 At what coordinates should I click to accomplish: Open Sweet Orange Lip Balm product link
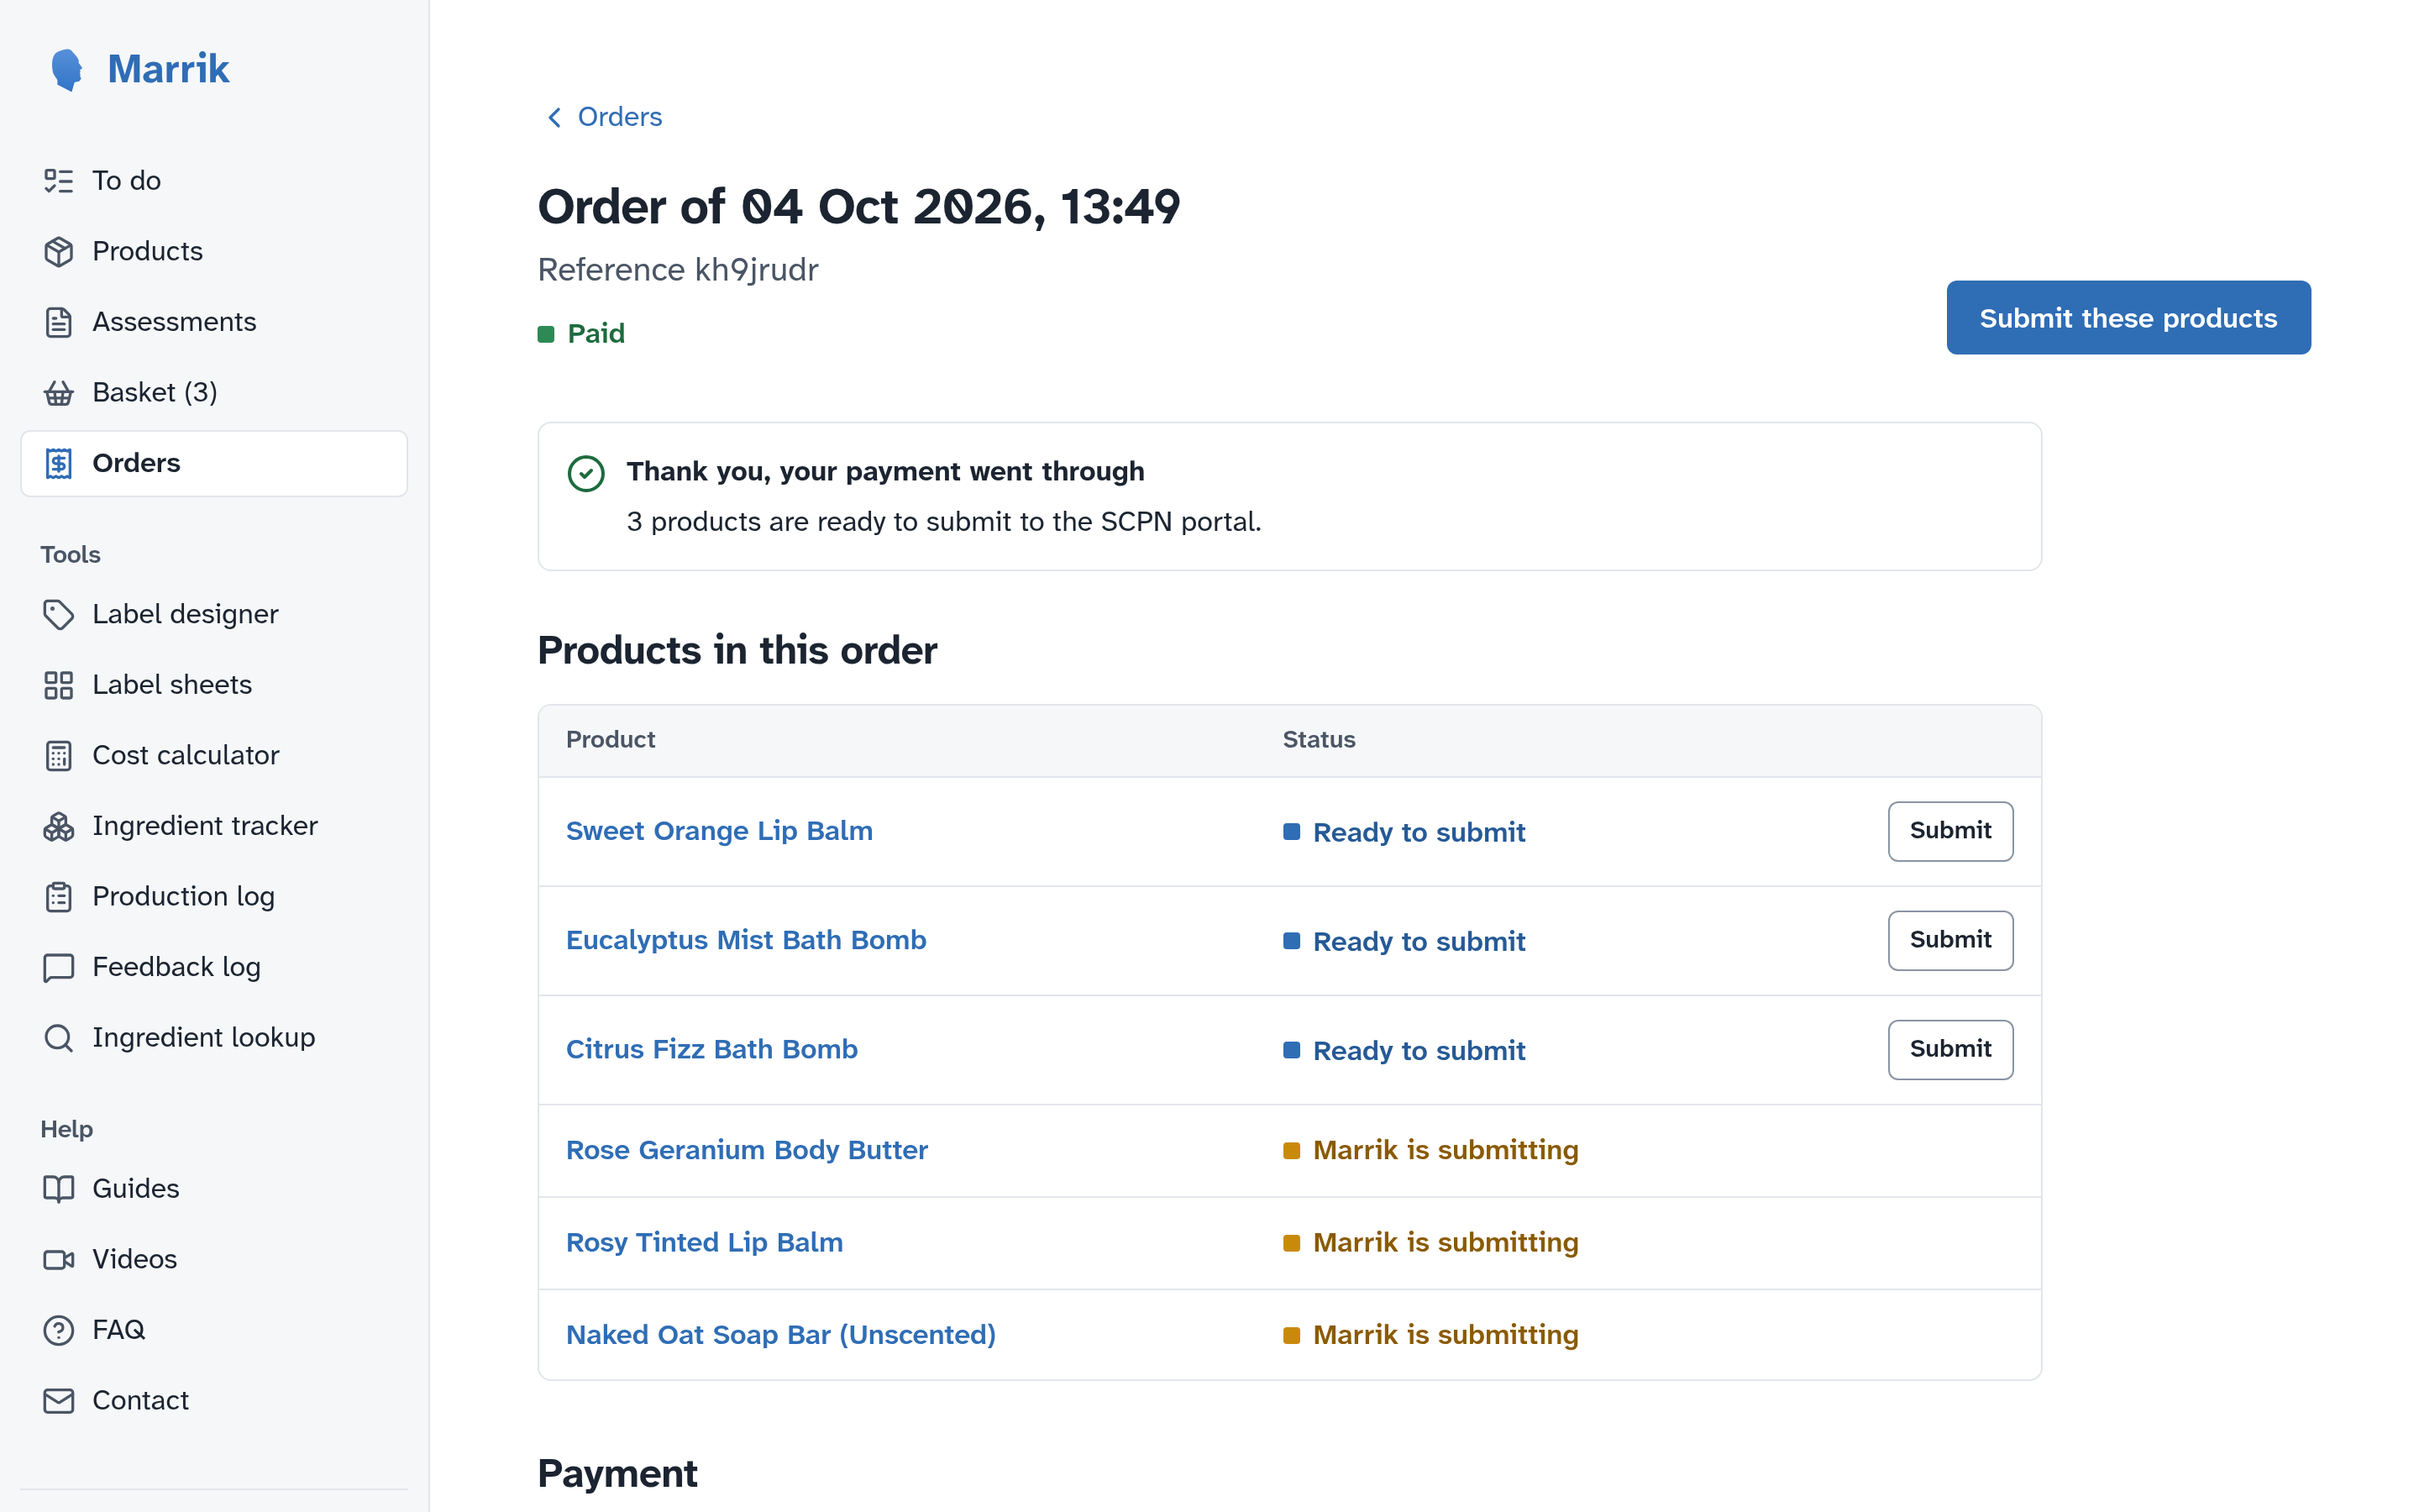[719, 831]
